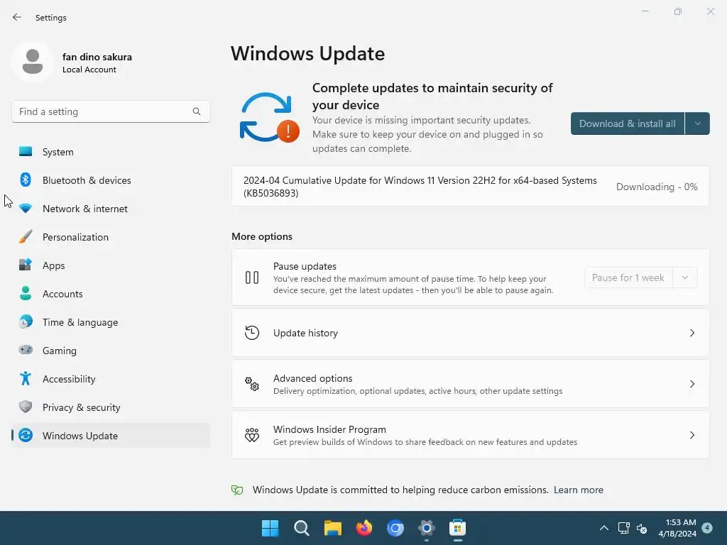Screen dimensions: 727x545
Task: Go back with the Settings back arrow
Action: (x=17, y=17)
